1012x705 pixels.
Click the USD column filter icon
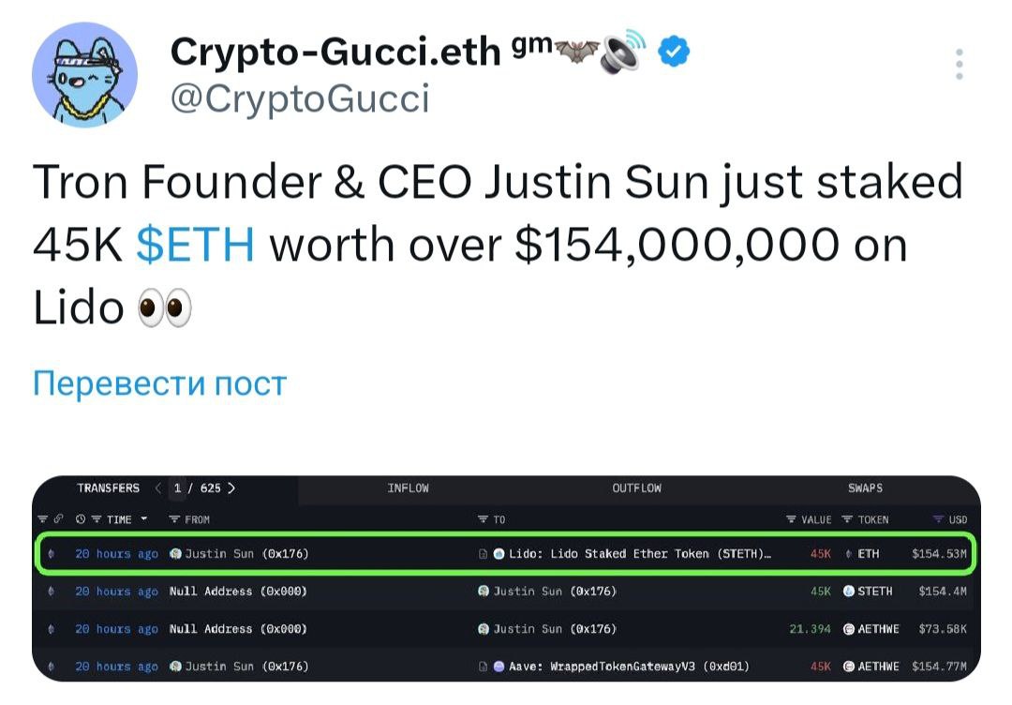click(938, 519)
